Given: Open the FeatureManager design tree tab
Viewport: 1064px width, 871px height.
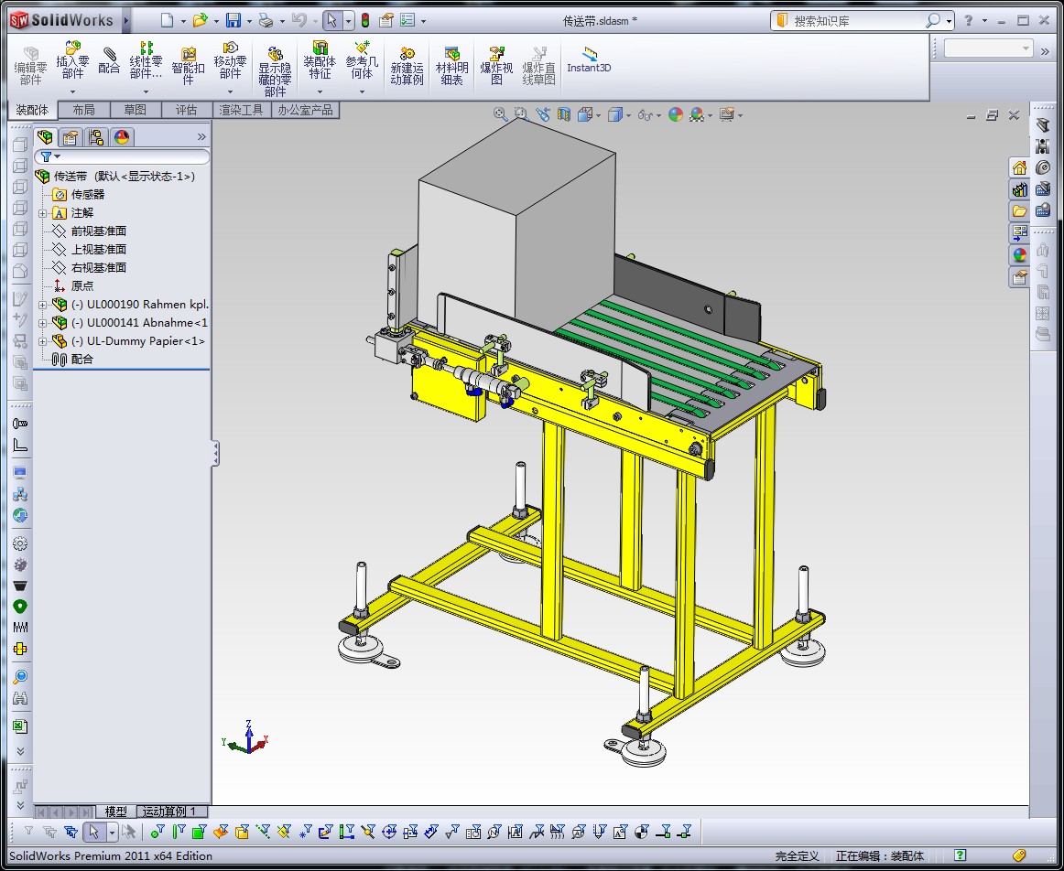Looking at the screenshot, I should (x=46, y=137).
